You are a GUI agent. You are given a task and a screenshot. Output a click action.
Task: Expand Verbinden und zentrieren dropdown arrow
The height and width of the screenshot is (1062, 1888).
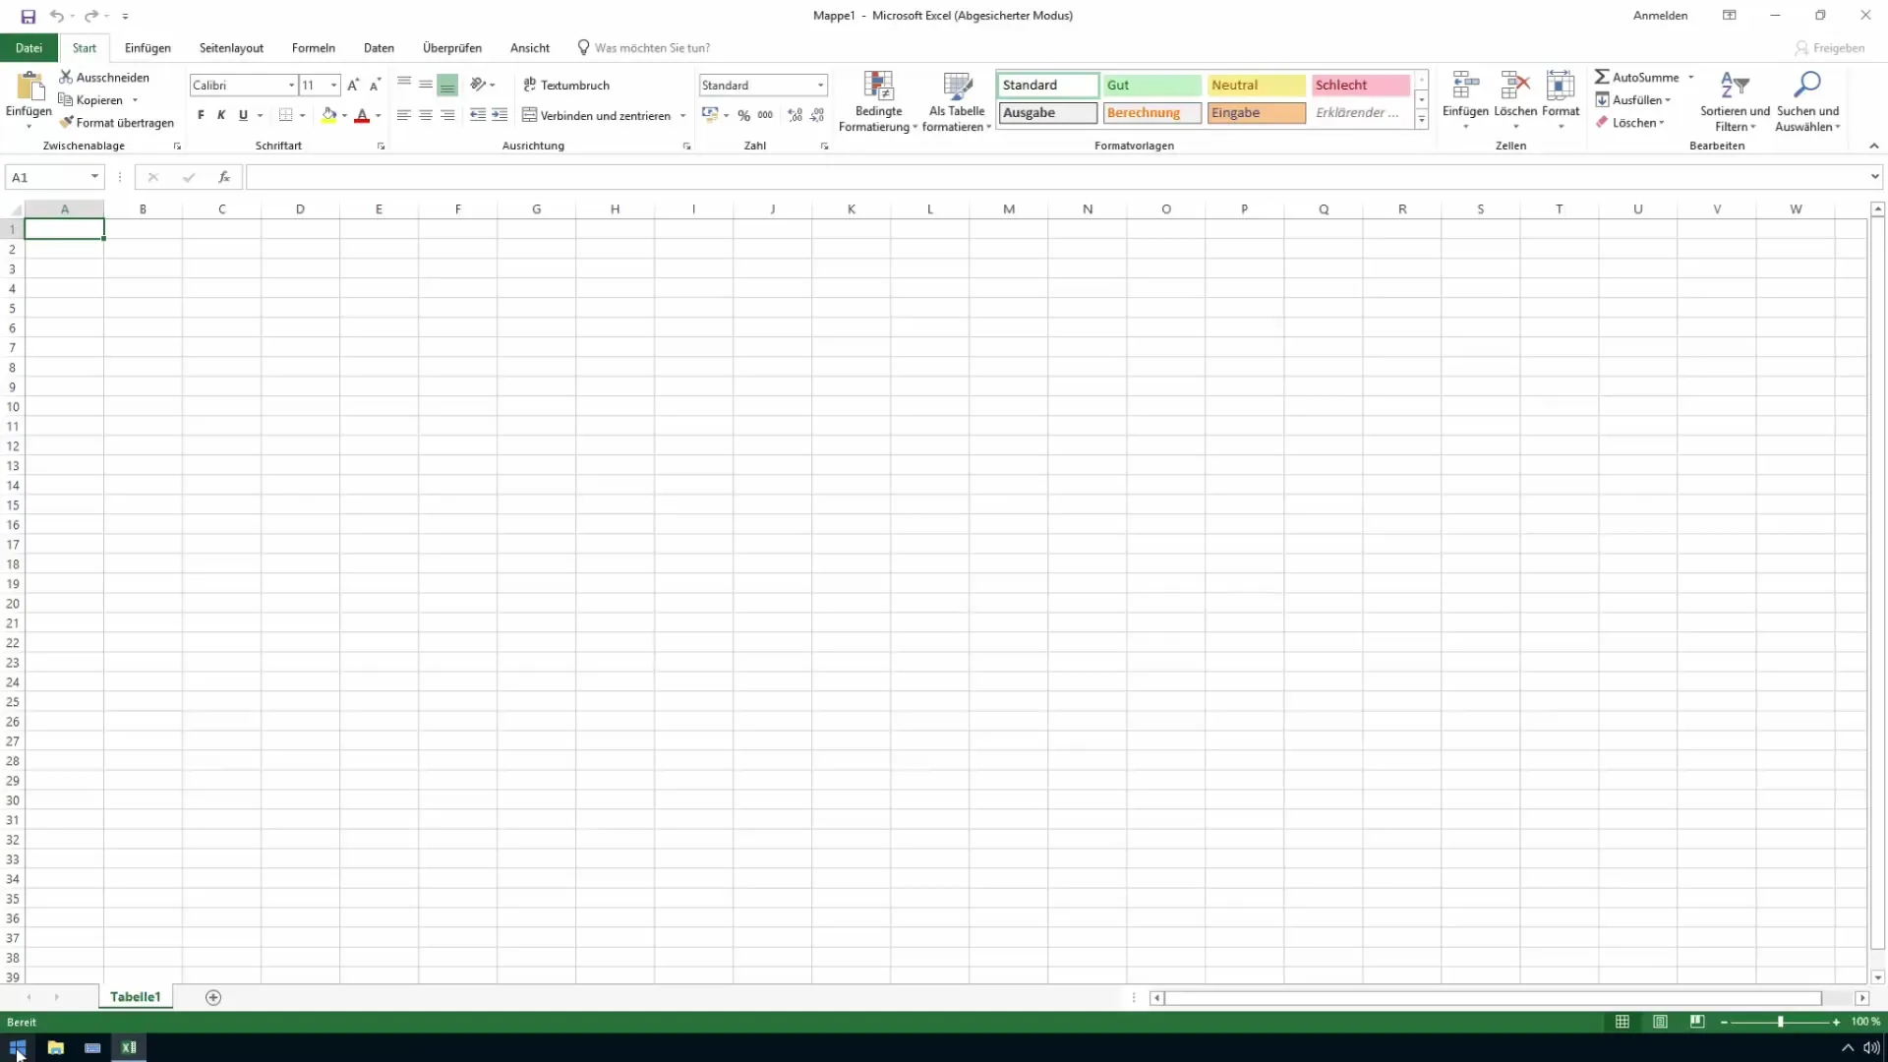(x=682, y=116)
